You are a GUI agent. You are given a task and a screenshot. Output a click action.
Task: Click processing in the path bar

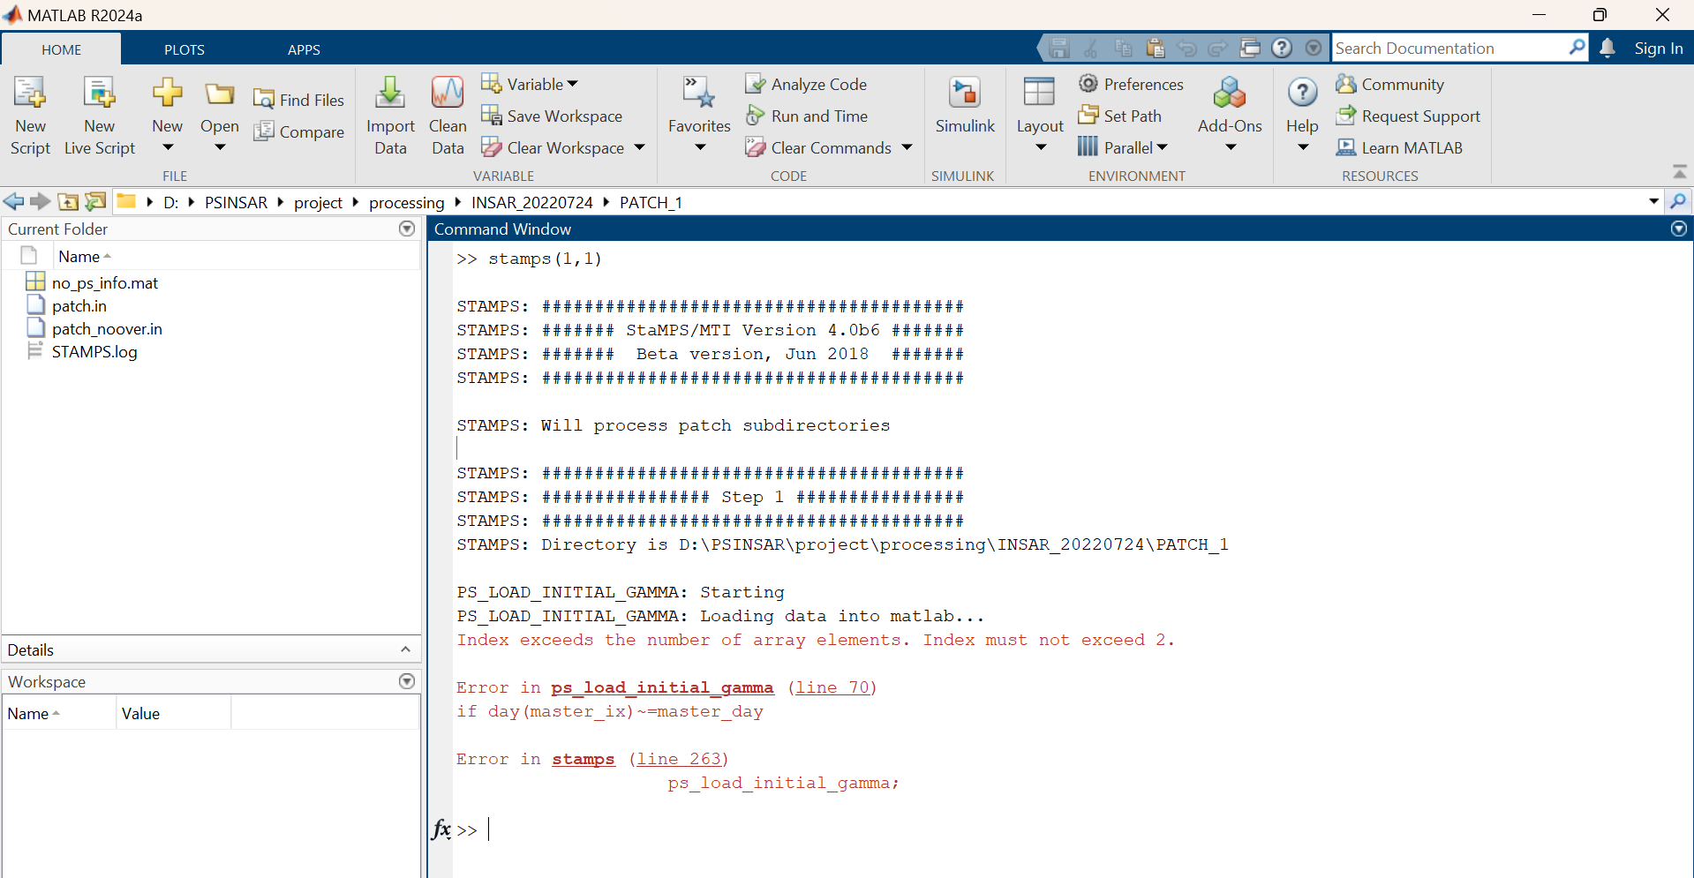(x=406, y=202)
